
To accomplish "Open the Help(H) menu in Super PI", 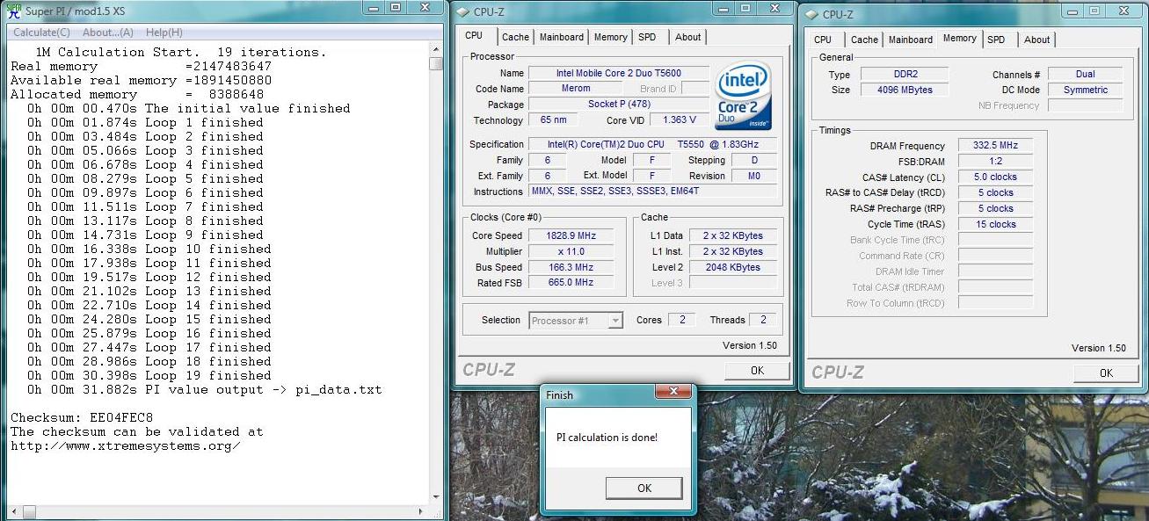I will pyautogui.click(x=164, y=33).
